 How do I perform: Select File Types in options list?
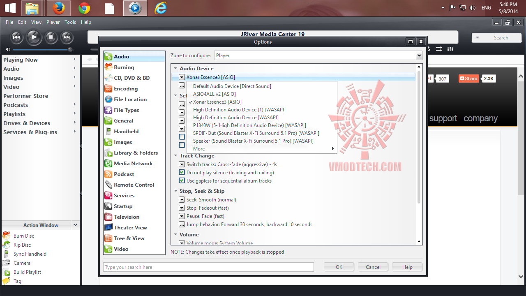pos(126,110)
